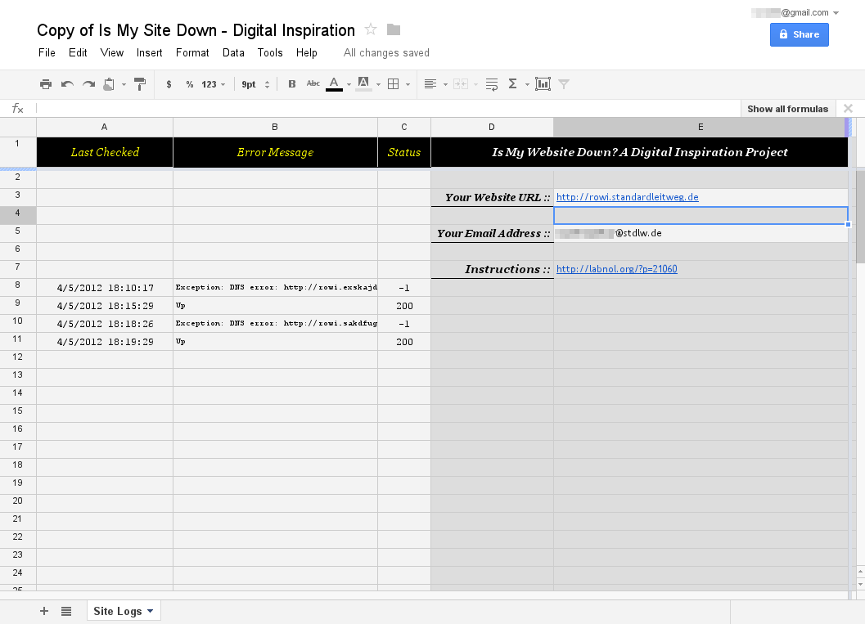Screen dimensions: 865x624
Task: Click the print icon
Action: (x=46, y=84)
